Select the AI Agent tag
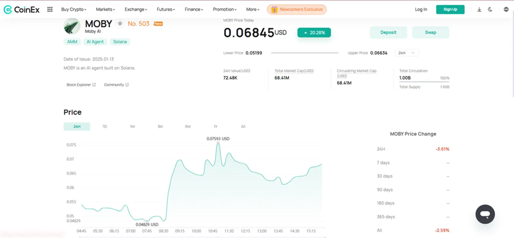 pyautogui.click(x=95, y=42)
